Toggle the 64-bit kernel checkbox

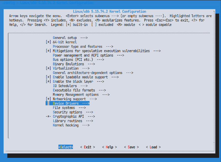coord(48,42)
